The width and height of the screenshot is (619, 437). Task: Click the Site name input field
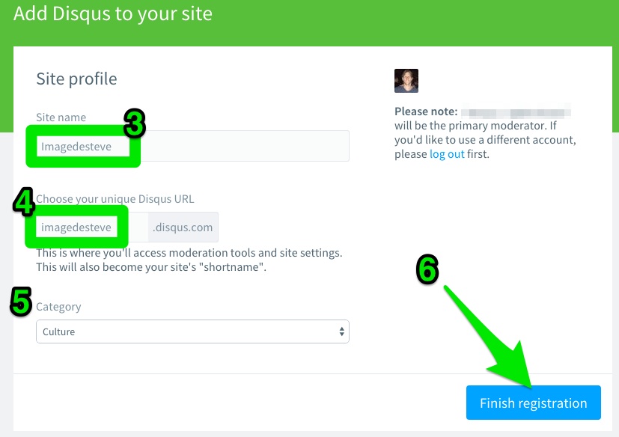(192, 146)
